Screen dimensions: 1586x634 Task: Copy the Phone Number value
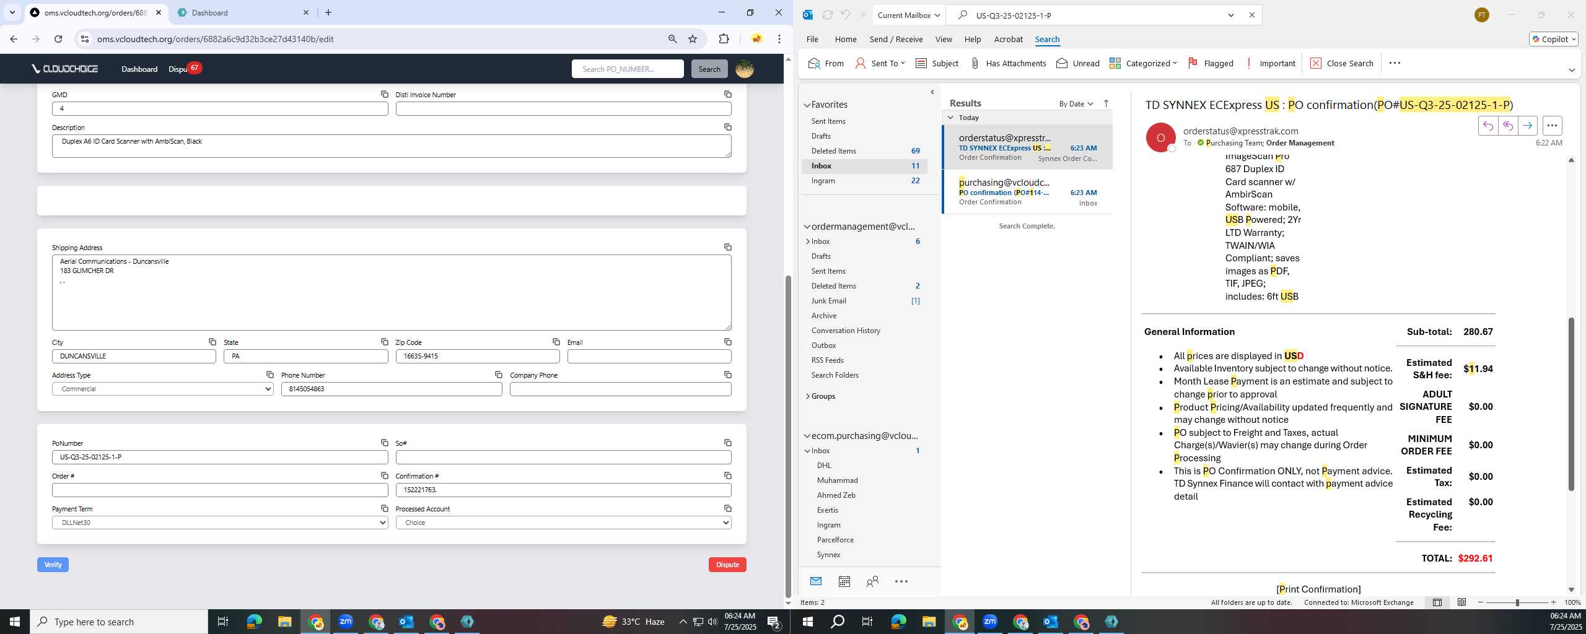498,375
